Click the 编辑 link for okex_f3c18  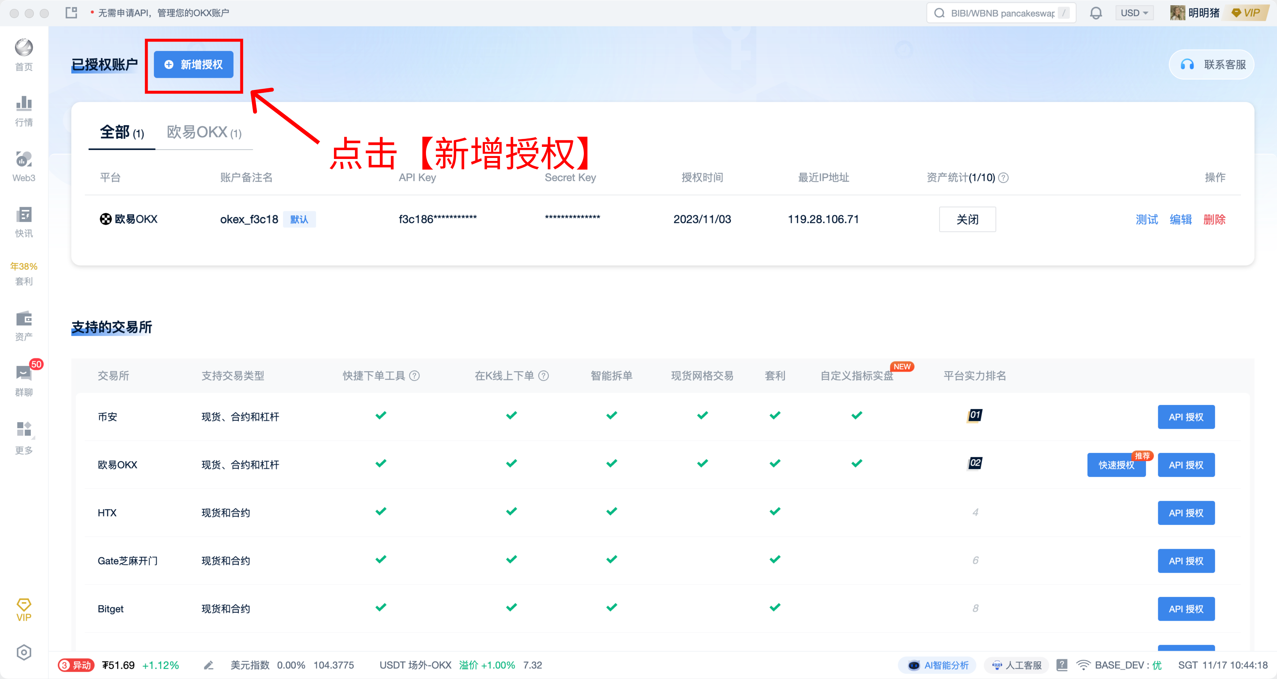tap(1180, 219)
